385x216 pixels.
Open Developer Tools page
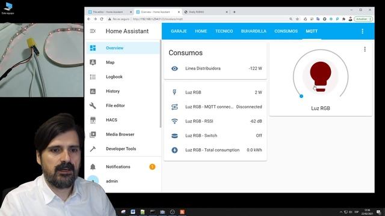pos(123,149)
